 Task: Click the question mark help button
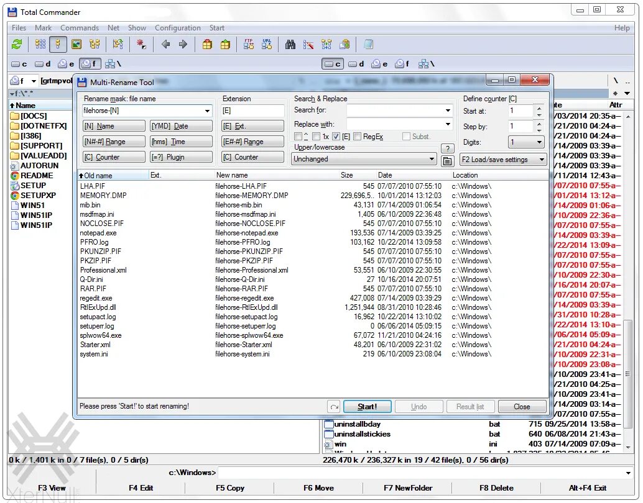(447, 148)
